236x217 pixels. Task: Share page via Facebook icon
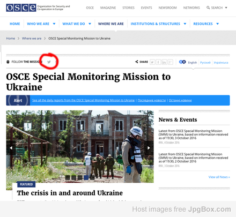(x=158, y=62)
